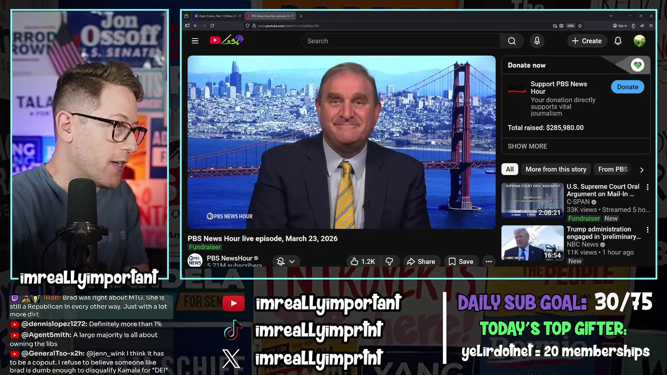The image size is (667, 375).
Task: Go to the YouTube home logo
Action: click(x=227, y=40)
